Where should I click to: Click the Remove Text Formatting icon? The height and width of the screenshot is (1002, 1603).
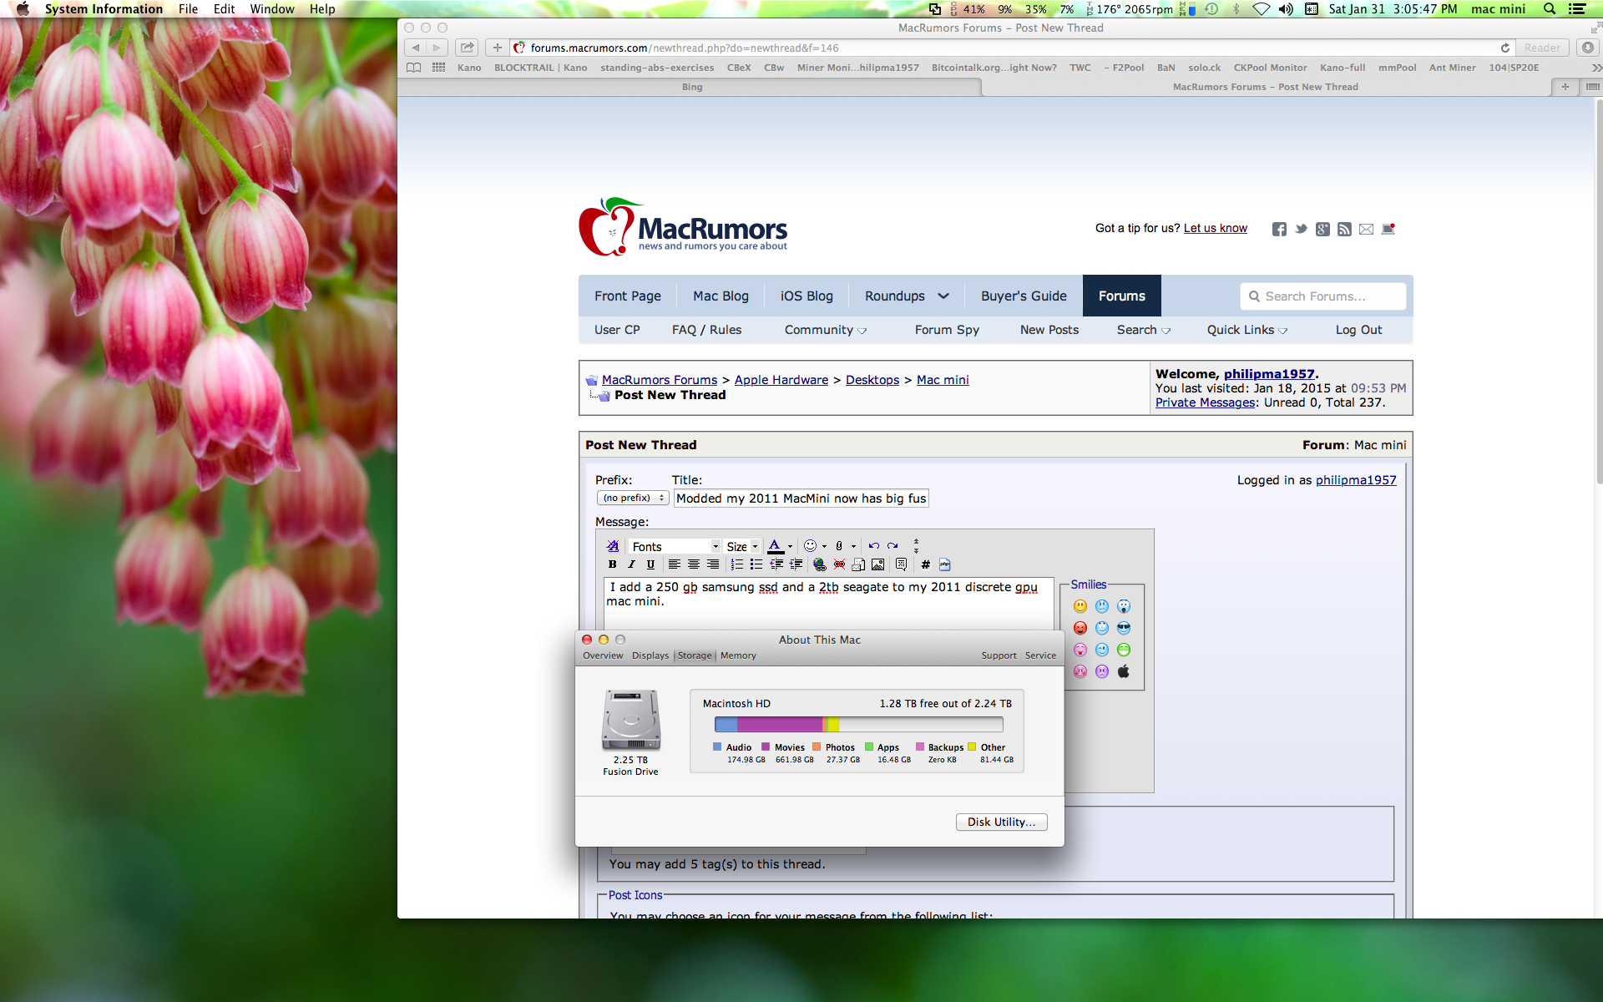(613, 546)
